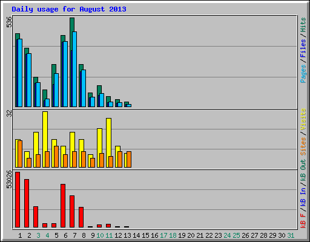The height and width of the screenshot is (242, 310).
Task: Click green day 4 label
Action: click(47, 235)
